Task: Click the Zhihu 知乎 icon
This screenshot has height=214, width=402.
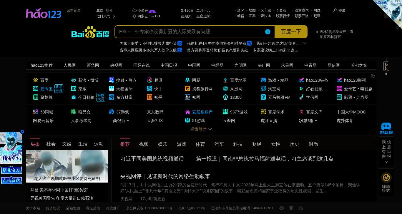Action: coord(149,97)
